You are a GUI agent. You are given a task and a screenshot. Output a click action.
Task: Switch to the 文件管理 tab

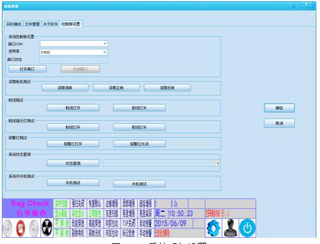pos(32,24)
